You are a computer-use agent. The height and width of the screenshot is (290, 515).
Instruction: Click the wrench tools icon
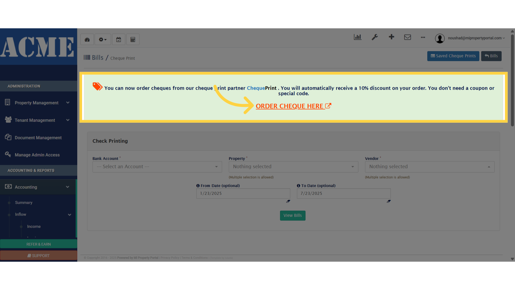pyautogui.click(x=375, y=37)
